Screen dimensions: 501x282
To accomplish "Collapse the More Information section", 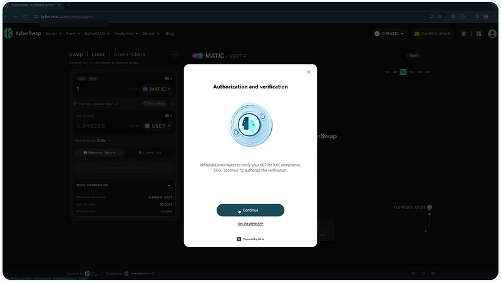I will click(169, 185).
